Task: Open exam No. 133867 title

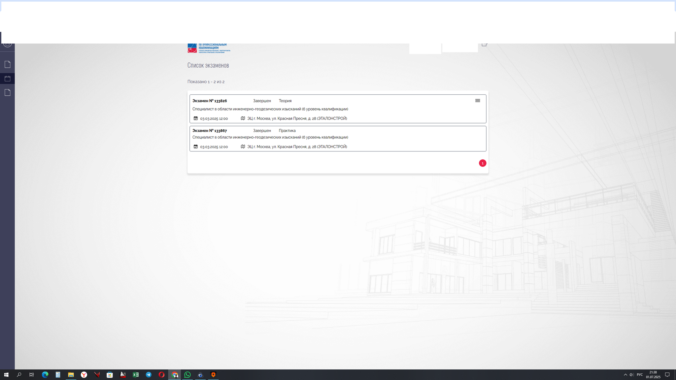Action: [x=210, y=131]
